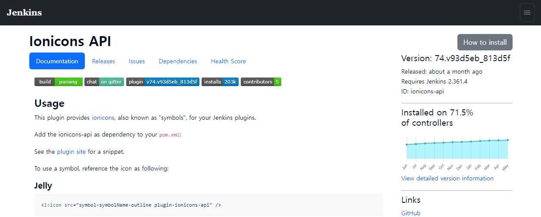Viewport: 541px width, 217px height.
Task: Click the Released about a month ago text
Action: (442, 71)
